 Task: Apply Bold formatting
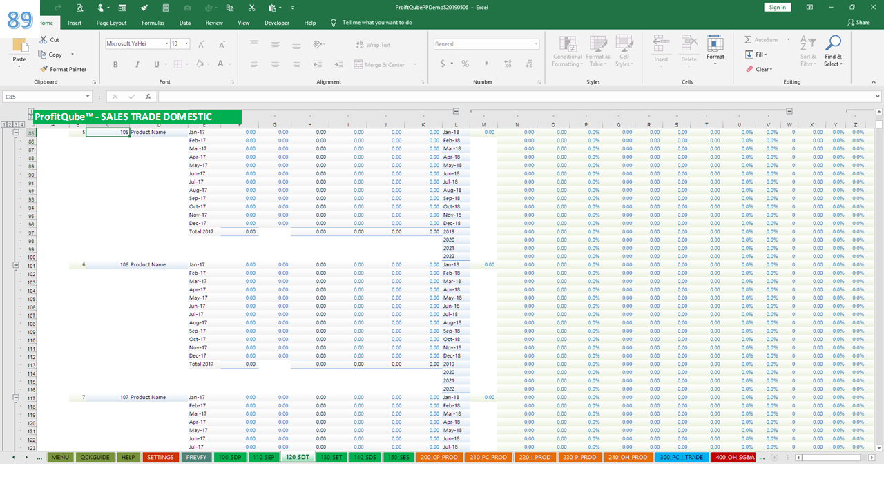pyautogui.click(x=115, y=64)
